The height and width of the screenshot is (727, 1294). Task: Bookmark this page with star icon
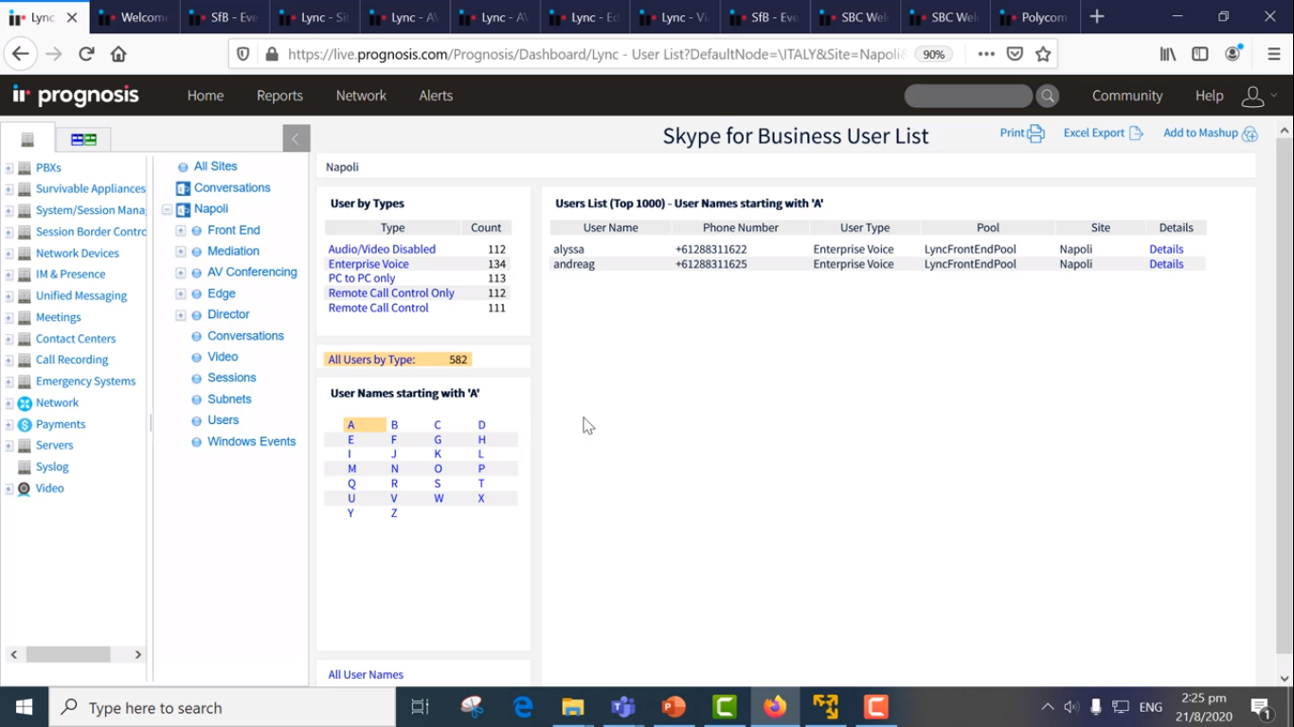pos(1043,54)
